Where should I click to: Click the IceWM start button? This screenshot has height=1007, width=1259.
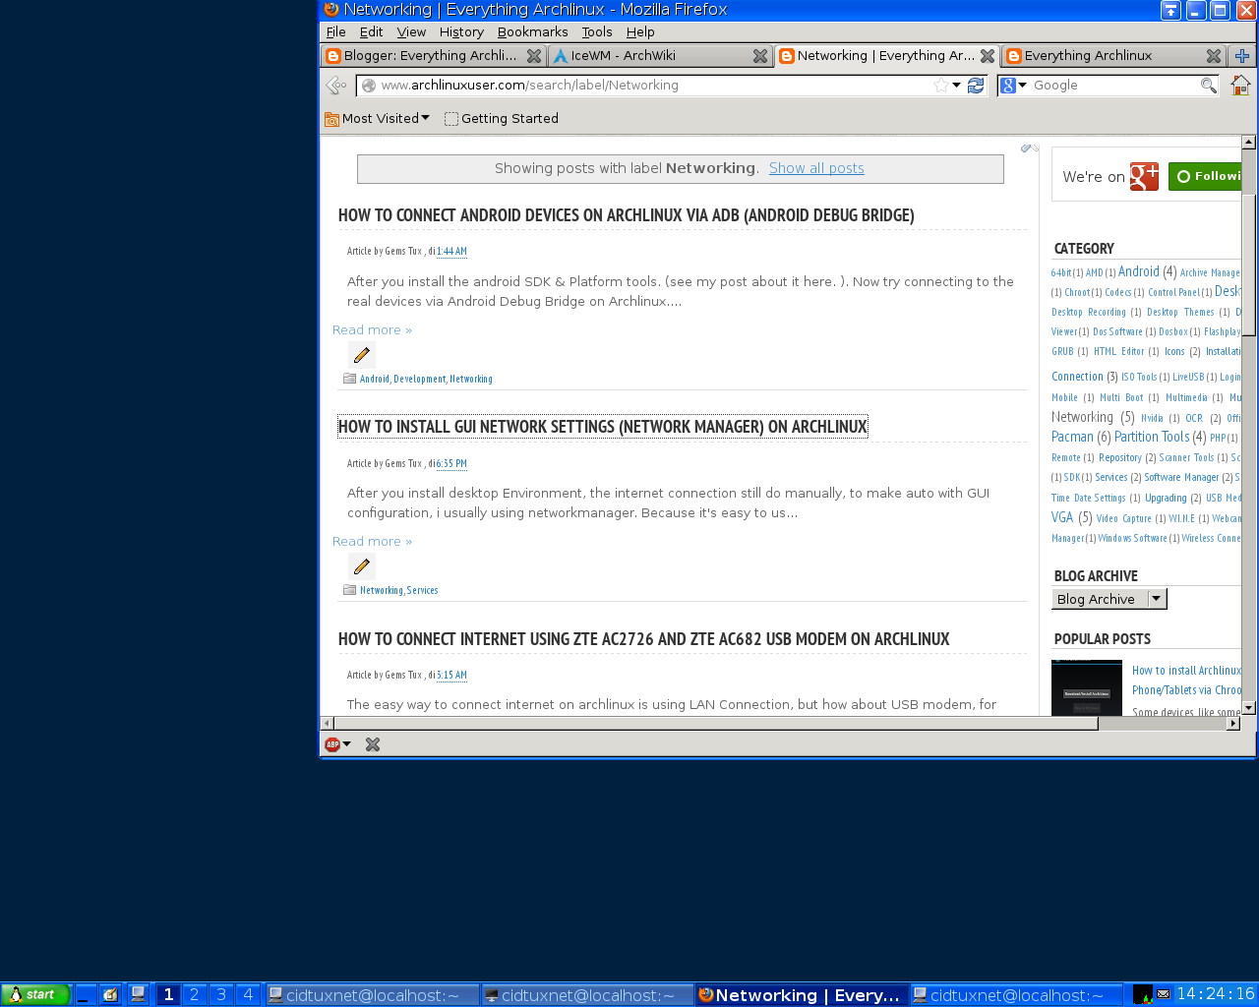(35, 994)
